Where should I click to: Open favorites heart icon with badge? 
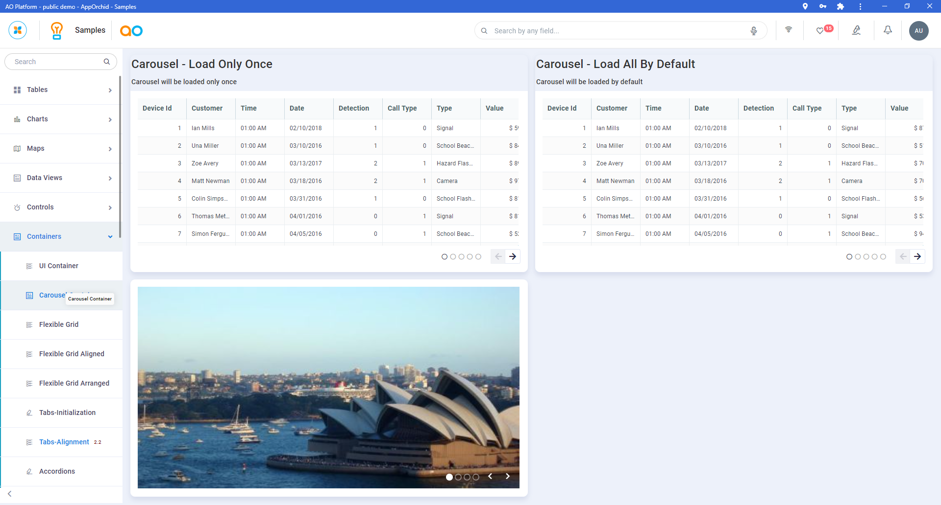click(x=820, y=31)
